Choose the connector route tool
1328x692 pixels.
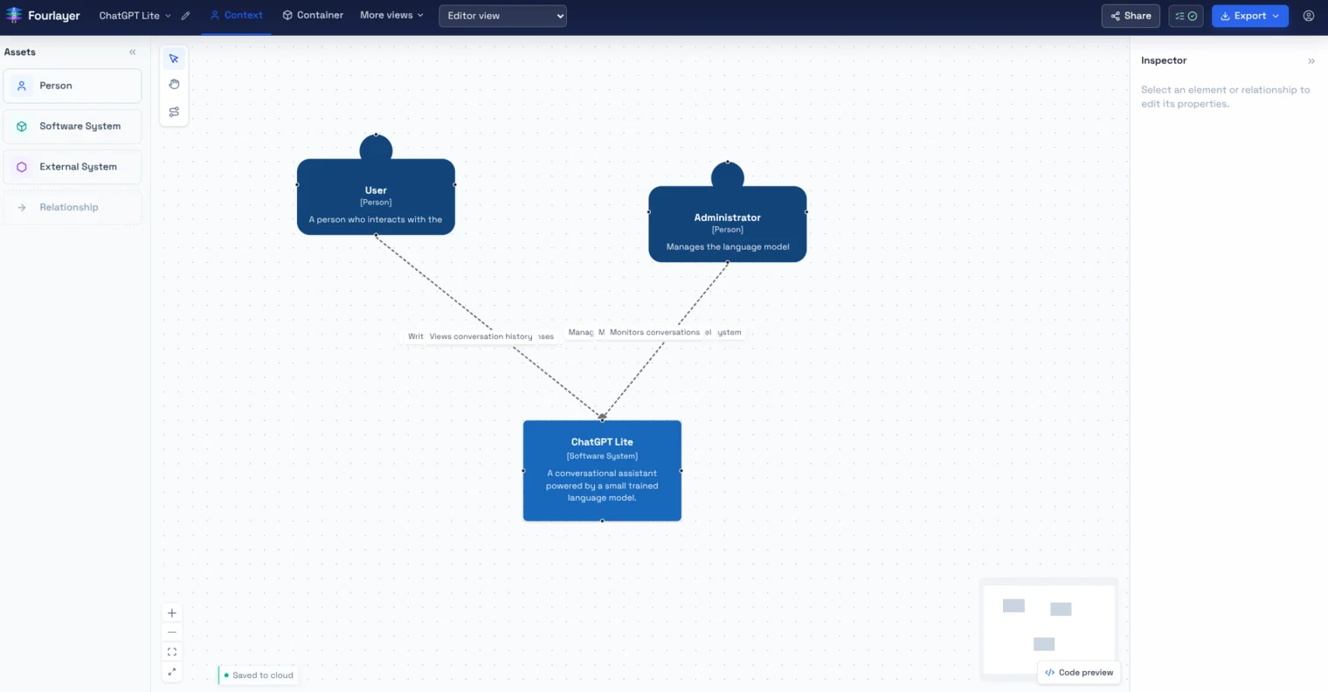tap(174, 112)
